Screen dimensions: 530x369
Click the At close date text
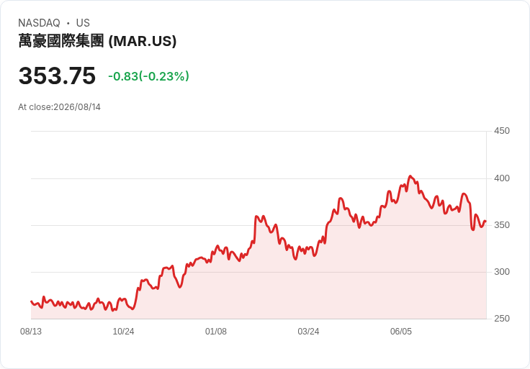pyautogui.click(x=60, y=107)
